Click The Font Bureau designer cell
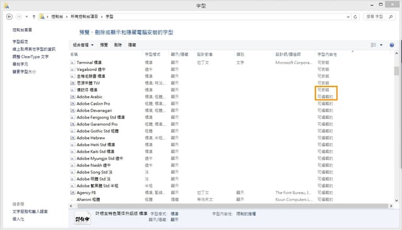This screenshot has width=402, height=230. [293, 192]
